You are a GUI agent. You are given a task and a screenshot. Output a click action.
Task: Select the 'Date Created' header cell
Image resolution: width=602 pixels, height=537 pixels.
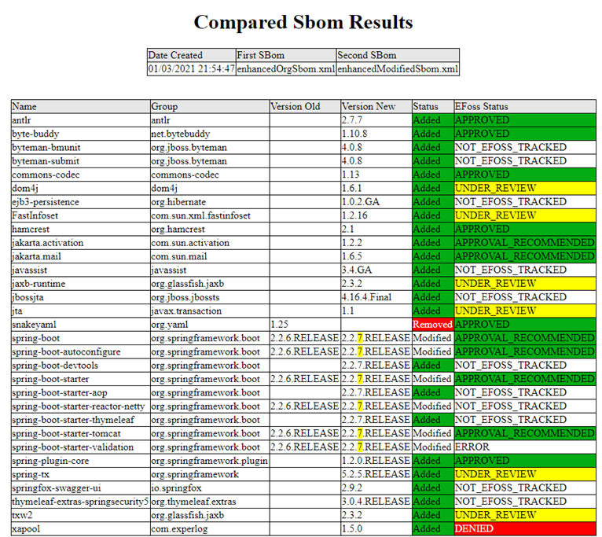(x=192, y=55)
